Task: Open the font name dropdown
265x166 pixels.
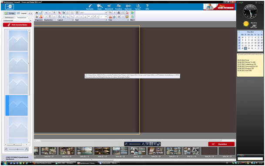Action: [93, 13]
